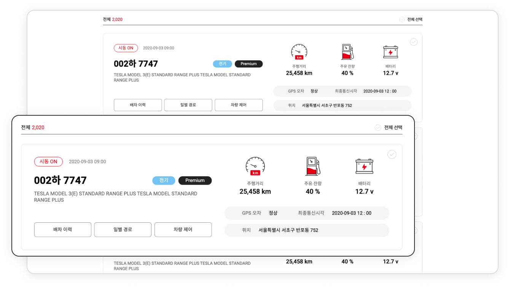Click the GPS 오차 정상 status in the background window
The height and width of the screenshot is (287, 510).
pyautogui.click(x=303, y=91)
